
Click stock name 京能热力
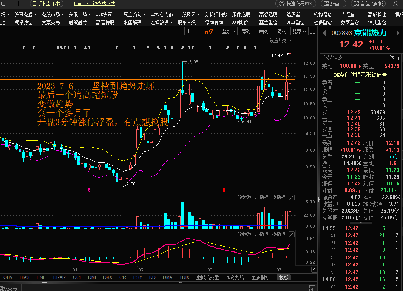coord(371,33)
